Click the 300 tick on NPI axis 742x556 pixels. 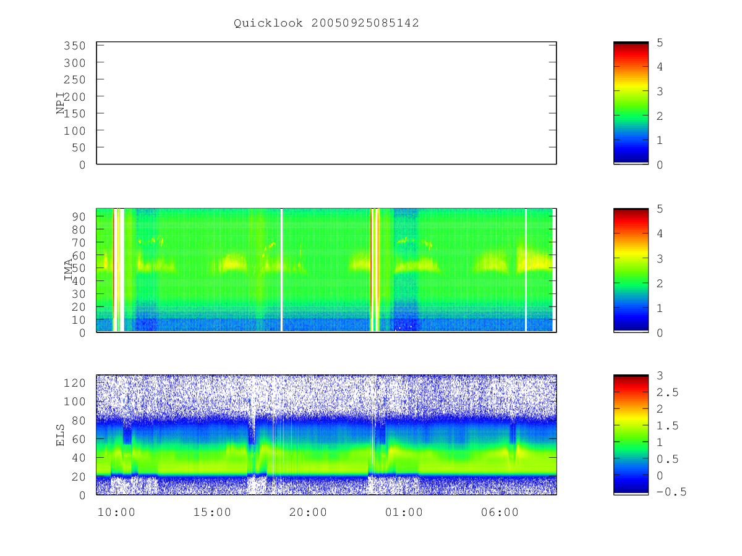[74, 62]
